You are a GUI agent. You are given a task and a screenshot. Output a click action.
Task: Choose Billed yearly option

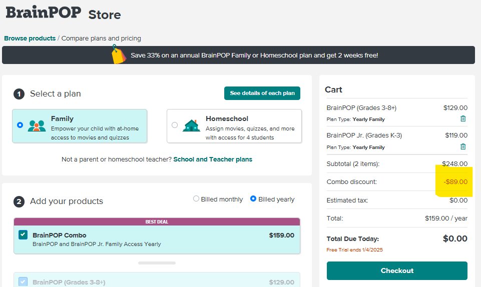(x=253, y=198)
